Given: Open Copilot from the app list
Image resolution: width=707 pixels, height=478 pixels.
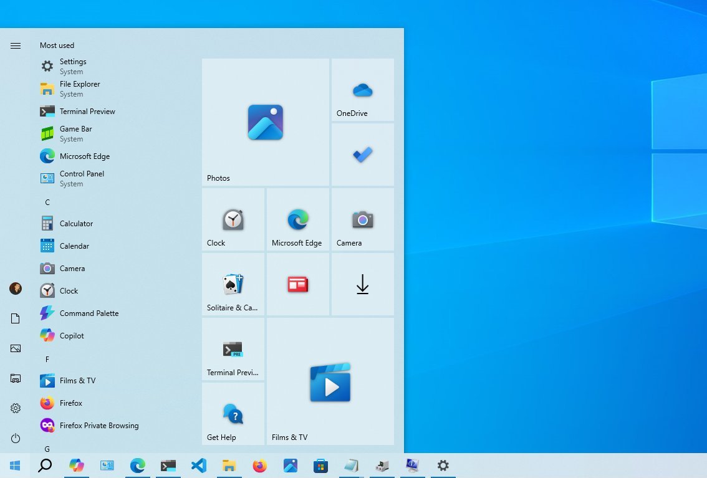Looking at the screenshot, I should [115, 336].
